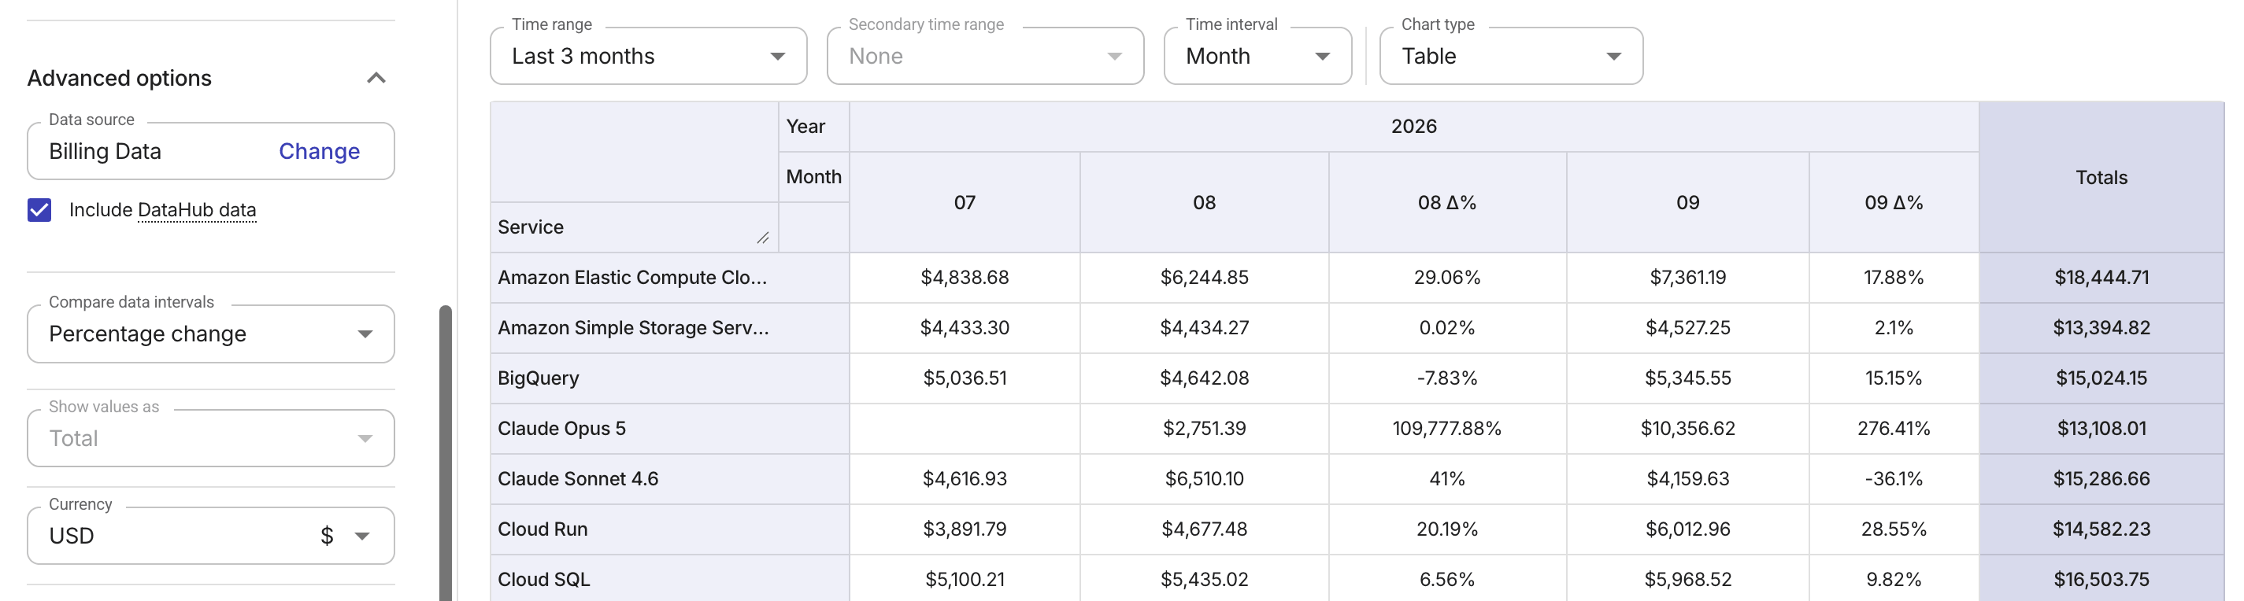
Task: Click the $18,444.71 total cell
Action: tap(2101, 278)
